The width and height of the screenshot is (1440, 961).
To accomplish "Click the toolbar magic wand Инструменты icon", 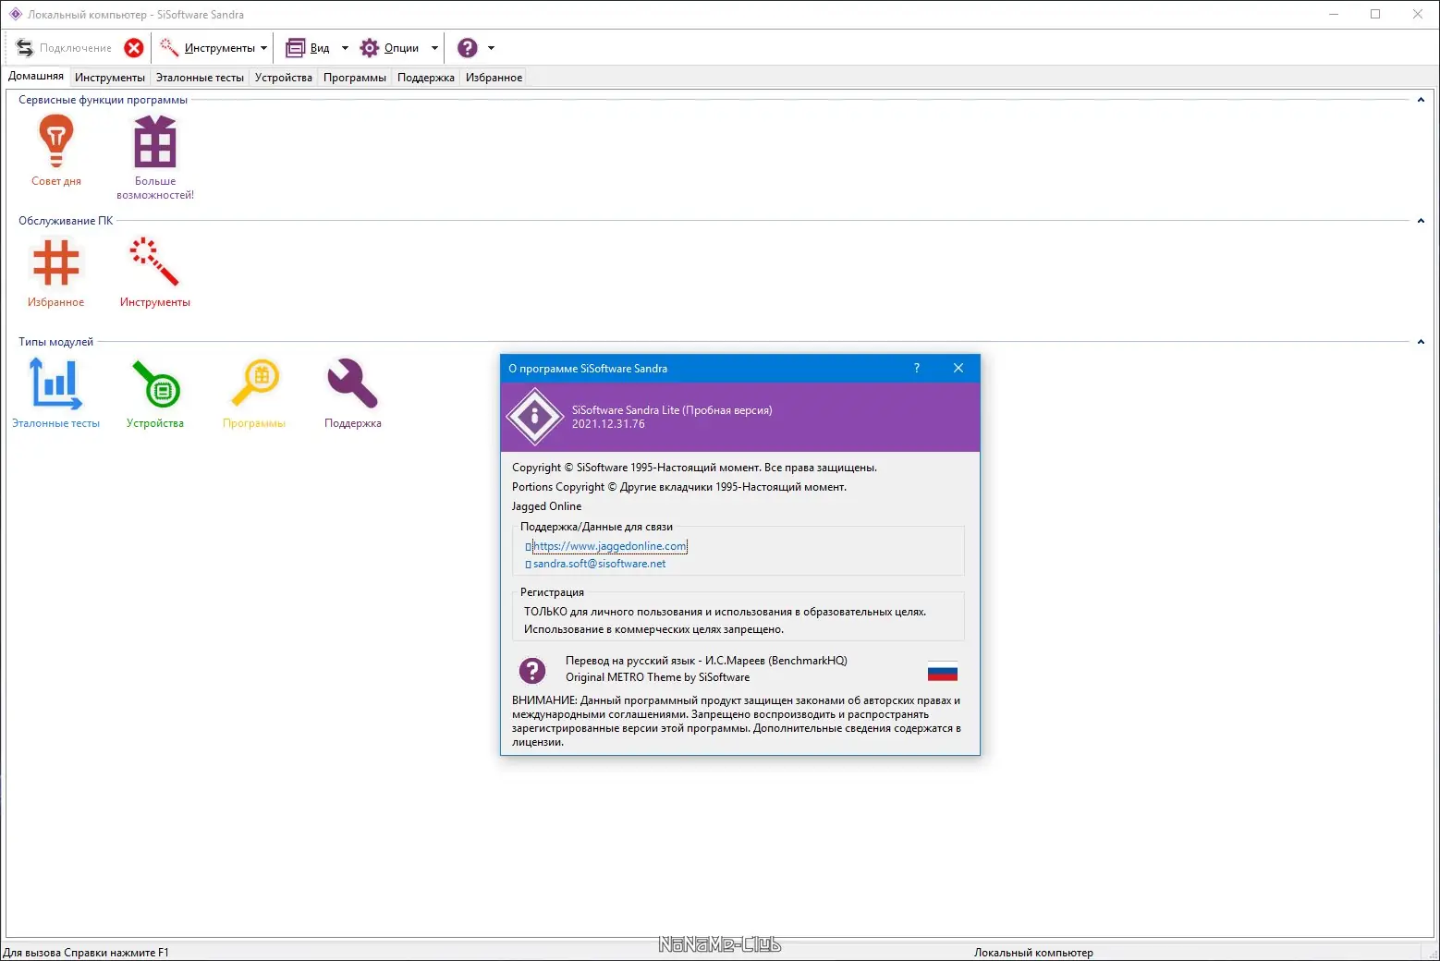I will pos(169,48).
